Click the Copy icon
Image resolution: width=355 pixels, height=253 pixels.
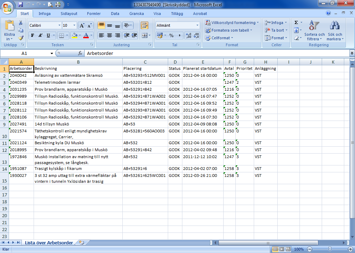coord(20,30)
